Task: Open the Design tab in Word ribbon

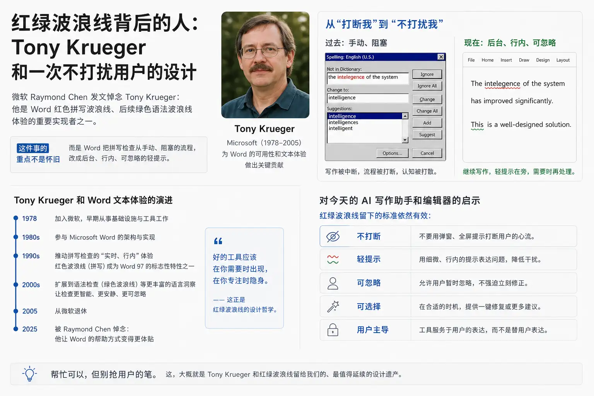Action: coord(543,60)
